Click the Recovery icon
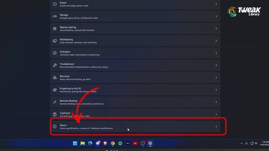Viewport: 269px width, 151px height. 55,78
